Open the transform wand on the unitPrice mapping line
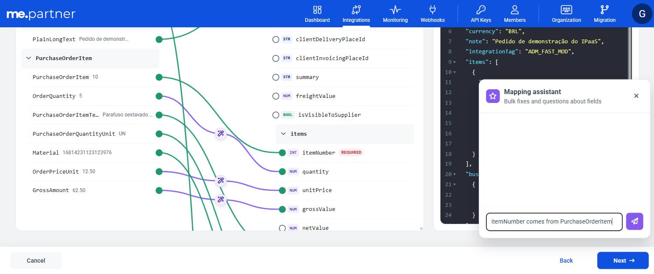The width and height of the screenshot is (654, 274). click(221, 181)
